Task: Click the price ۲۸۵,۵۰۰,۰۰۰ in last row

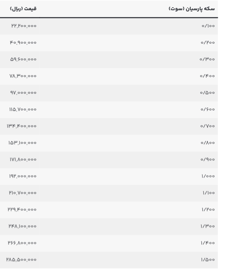Action: (21, 260)
